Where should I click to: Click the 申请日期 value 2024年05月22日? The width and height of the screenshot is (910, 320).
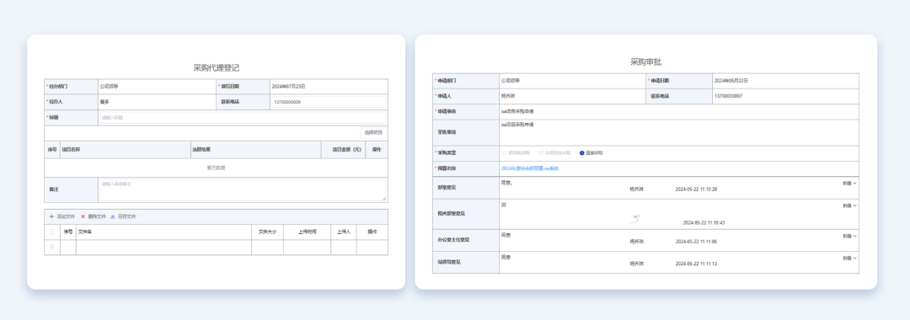pyautogui.click(x=731, y=81)
